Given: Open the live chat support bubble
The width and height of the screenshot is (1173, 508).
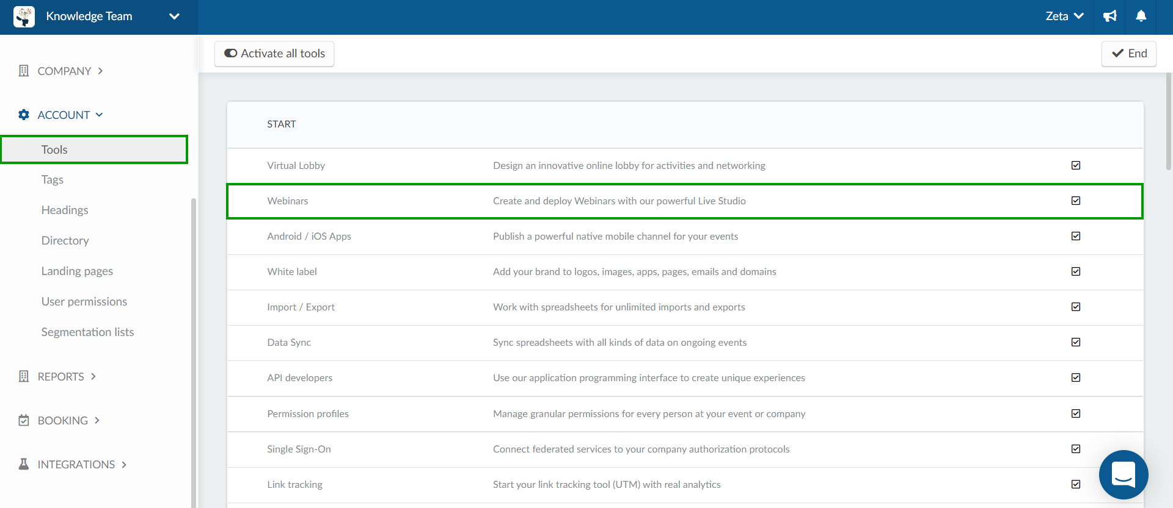Looking at the screenshot, I should coord(1124,474).
